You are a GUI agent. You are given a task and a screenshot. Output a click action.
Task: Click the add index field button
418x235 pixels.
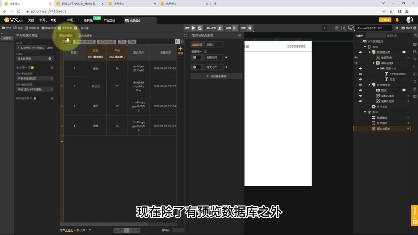tap(216, 76)
